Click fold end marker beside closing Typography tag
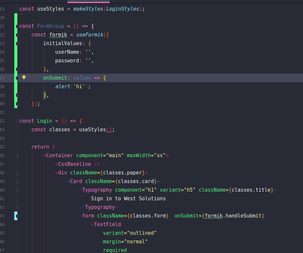 (17, 207)
